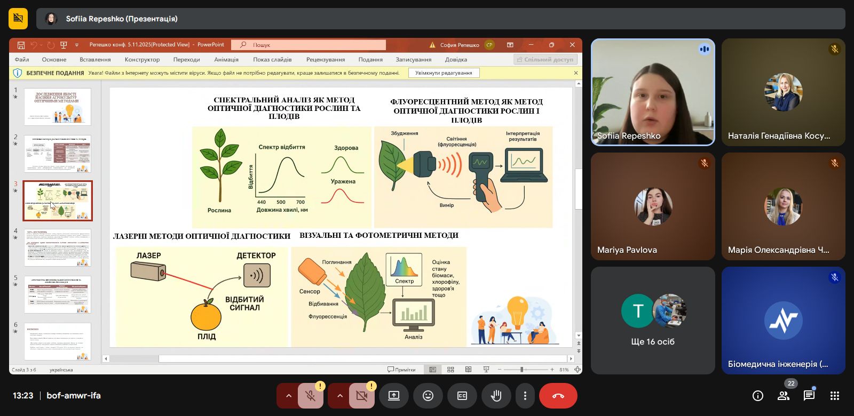Screen dimensions: 854x416
Task: Unmute the microphone
Action: [310, 396]
